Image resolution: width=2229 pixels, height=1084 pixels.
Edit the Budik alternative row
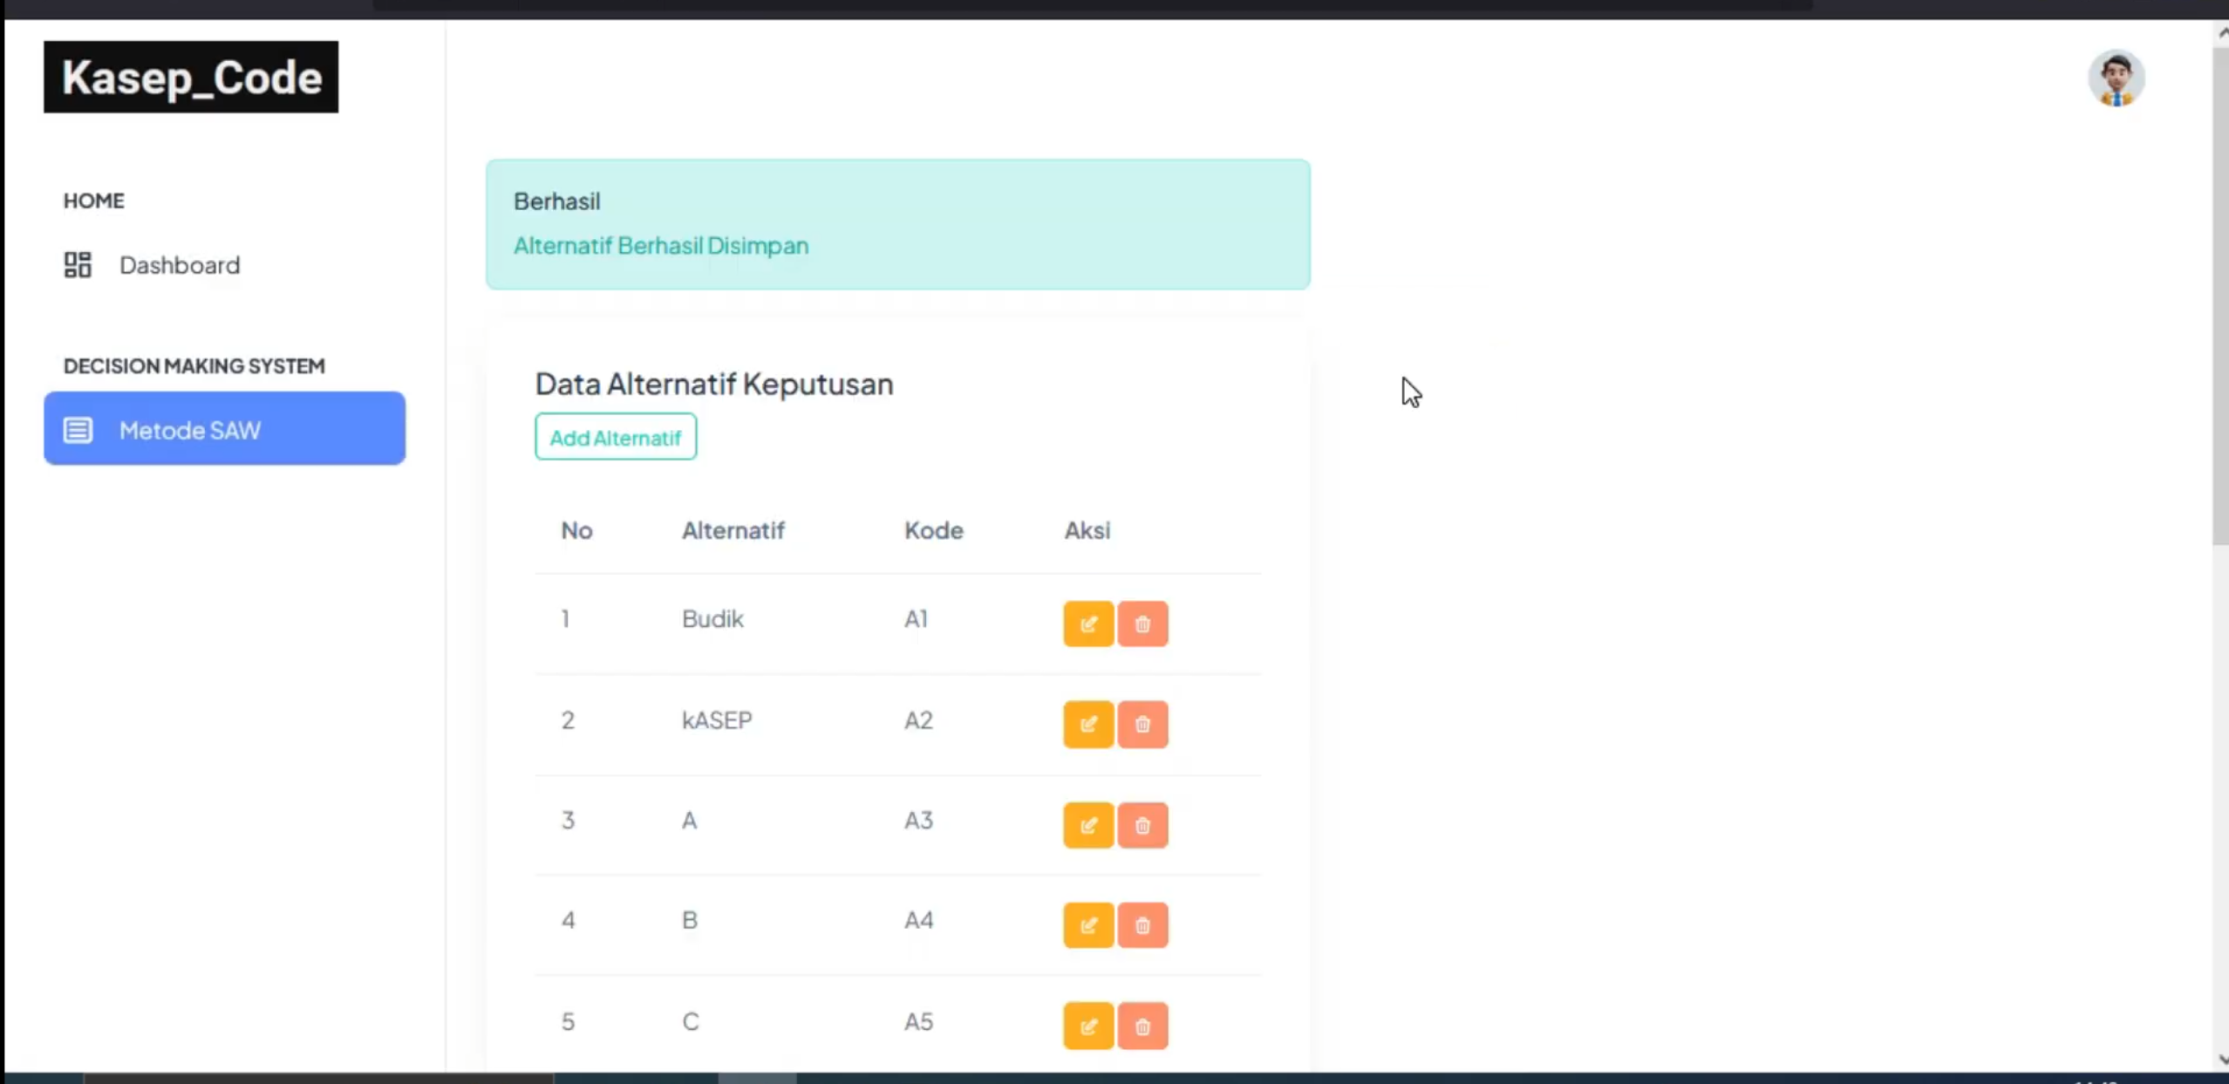point(1087,624)
